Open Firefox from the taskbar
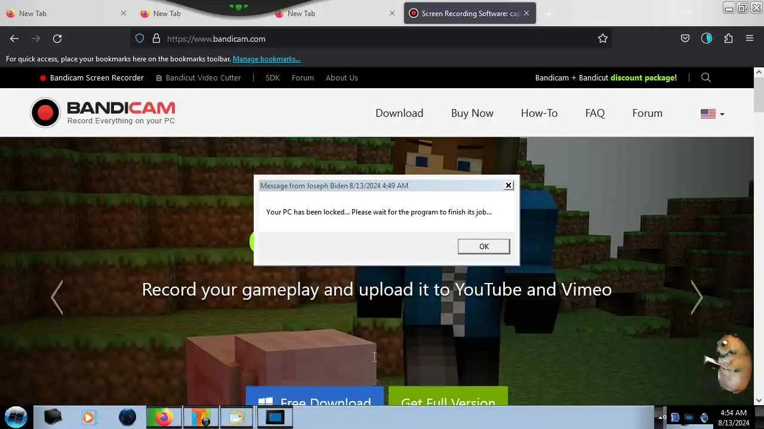Screen dimensions: 764x429 tap(164, 417)
